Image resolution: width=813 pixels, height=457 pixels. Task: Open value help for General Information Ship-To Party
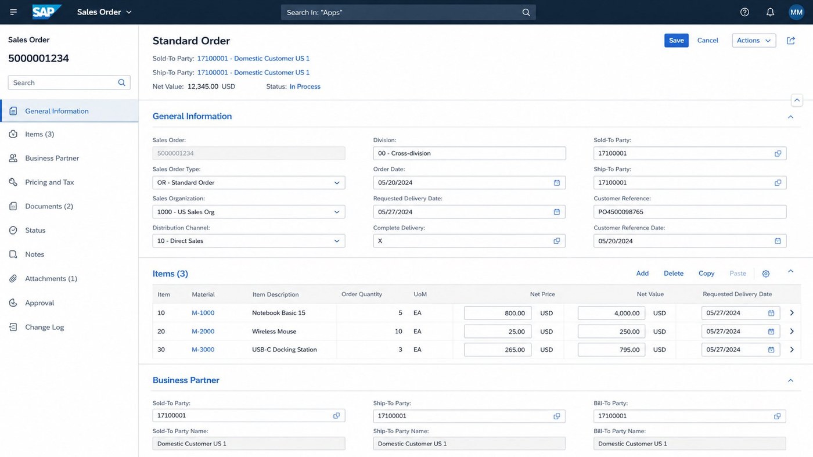coord(778,182)
